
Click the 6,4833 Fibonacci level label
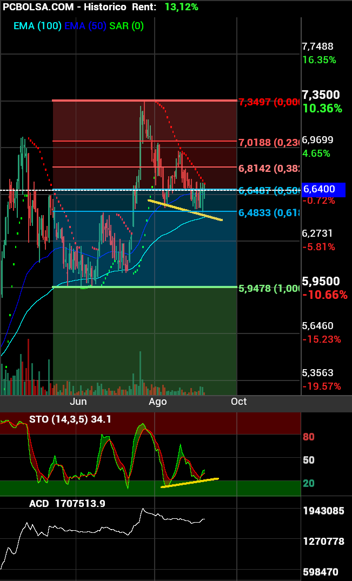269,213
